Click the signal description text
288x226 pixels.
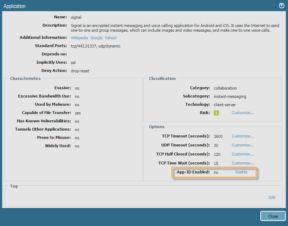[x=175, y=28]
